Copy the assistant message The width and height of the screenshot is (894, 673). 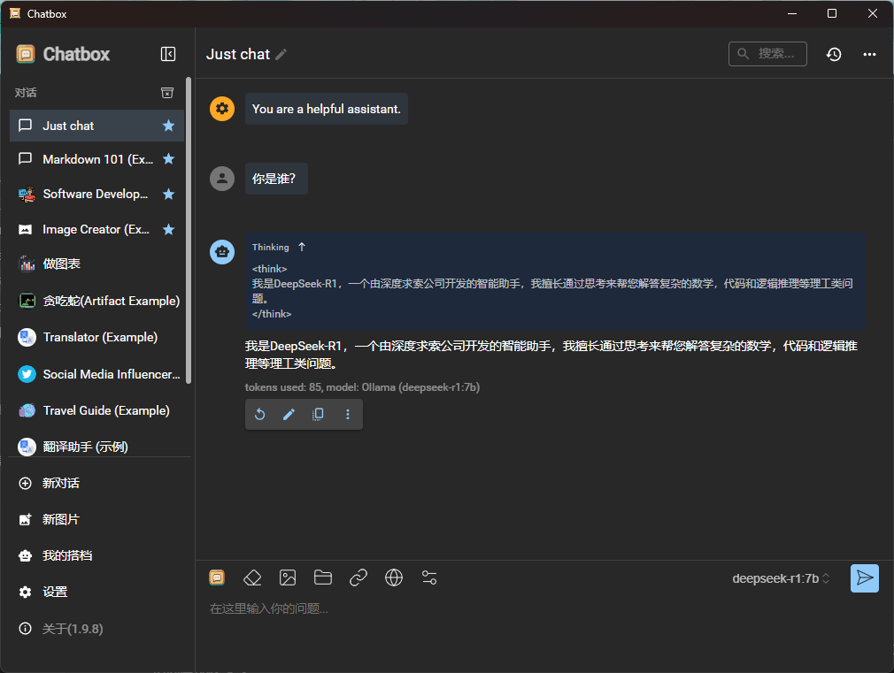318,414
